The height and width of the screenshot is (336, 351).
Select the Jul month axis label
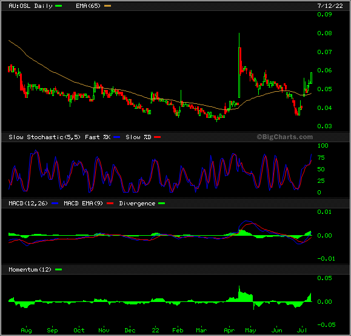pyautogui.click(x=301, y=331)
